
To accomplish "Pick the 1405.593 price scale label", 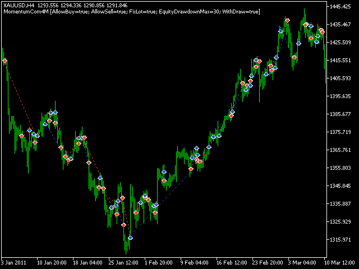I will point(340,78).
